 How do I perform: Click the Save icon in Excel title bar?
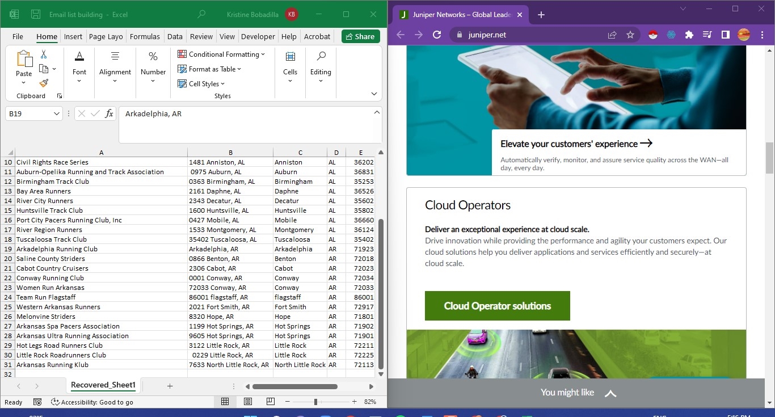pyautogui.click(x=35, y=14)
